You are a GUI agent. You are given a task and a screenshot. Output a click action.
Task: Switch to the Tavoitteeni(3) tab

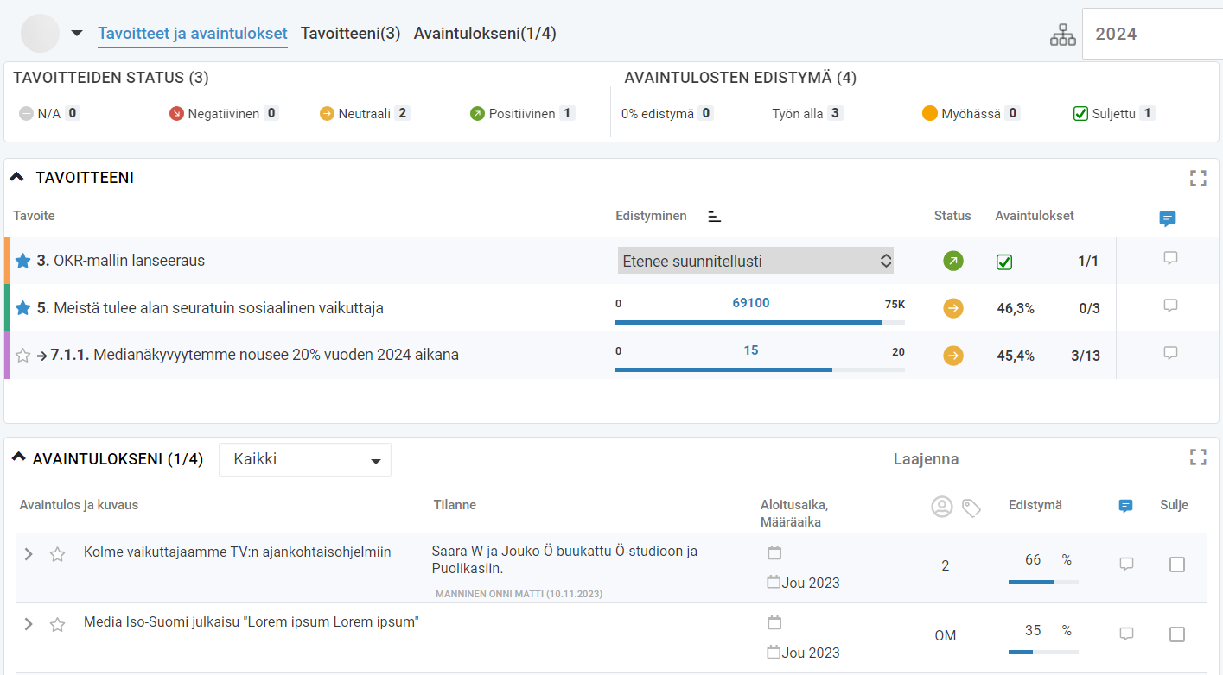point(350,34)
